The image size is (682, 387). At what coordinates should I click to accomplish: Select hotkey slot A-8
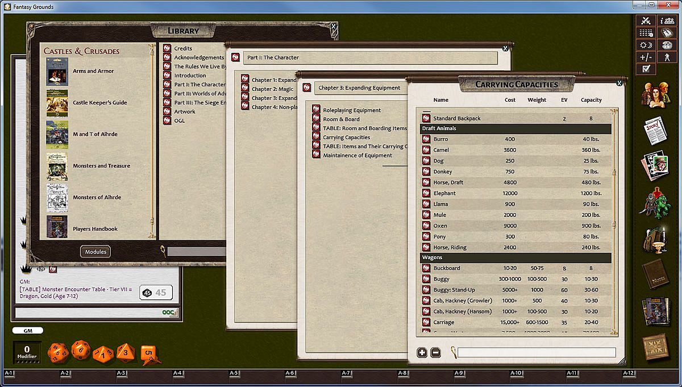[x=403, y=373]
